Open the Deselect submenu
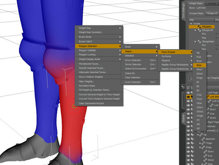This screenshot has width=219, height=165. pos(141,56)
